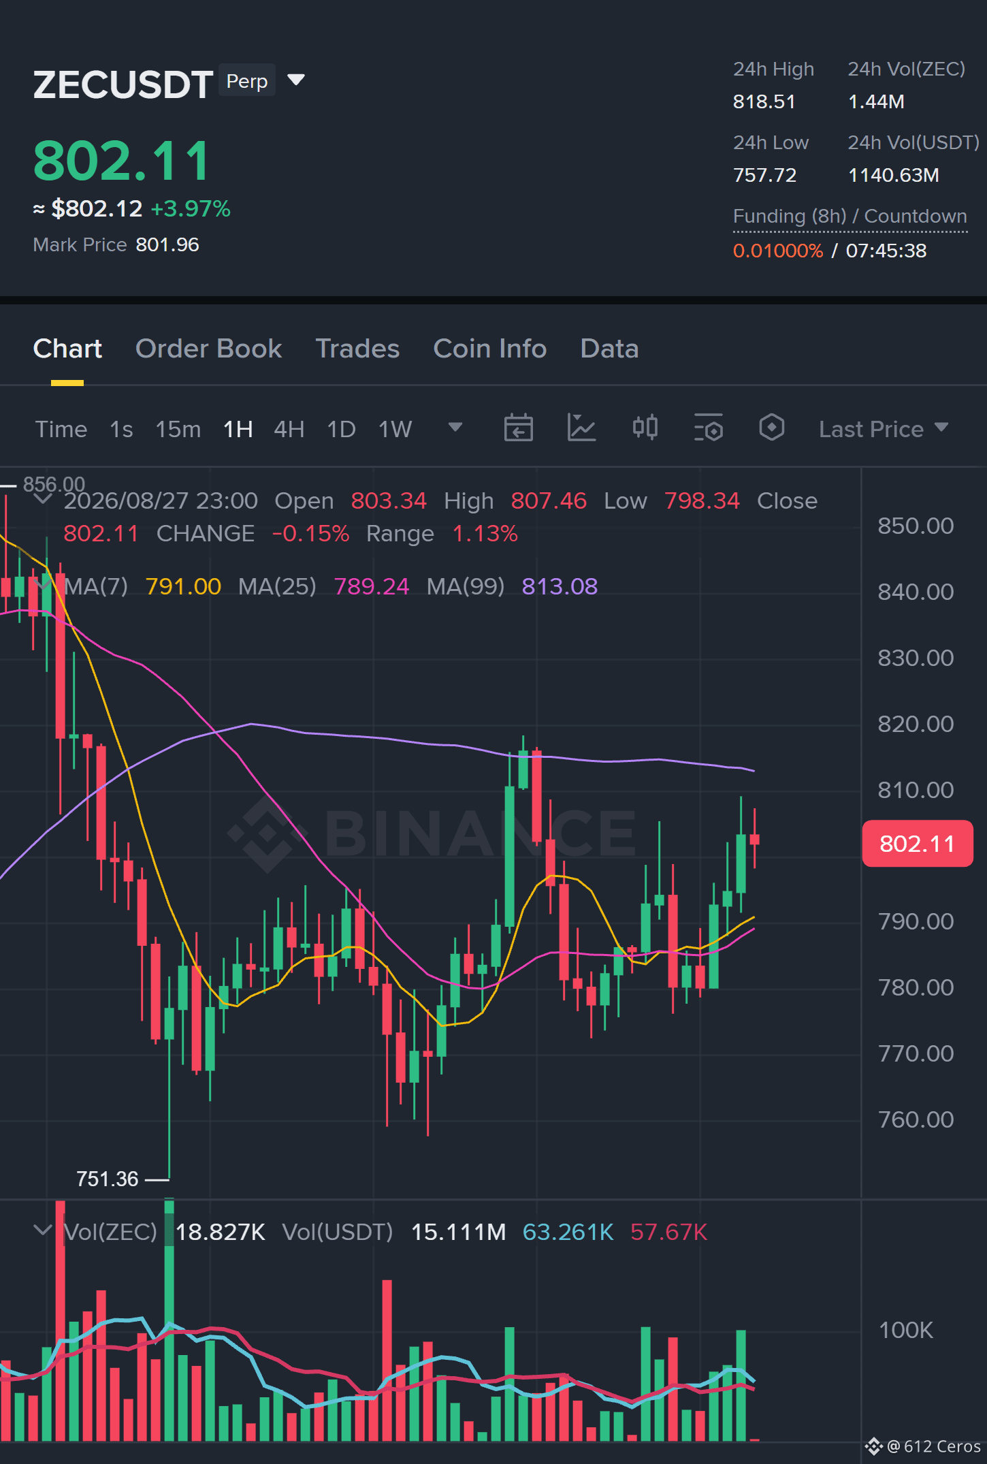This screenshot has height=1464, width=987.
Task: Tap the Perp contract badge
Action: tap(246, 81)
